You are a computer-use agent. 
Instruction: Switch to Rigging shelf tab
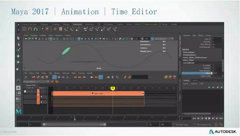click(66, 24)
